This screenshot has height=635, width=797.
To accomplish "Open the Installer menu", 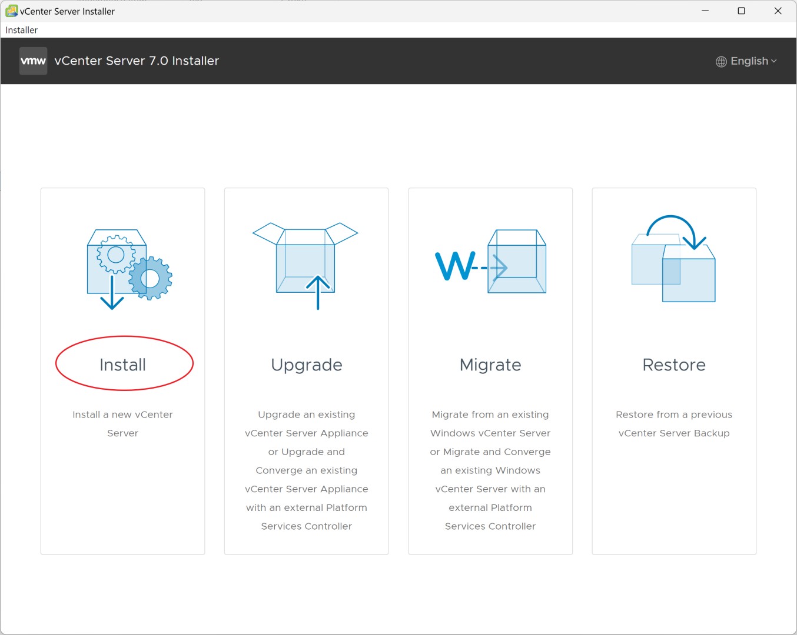I will pyautogui.click(x=22, y=30).
